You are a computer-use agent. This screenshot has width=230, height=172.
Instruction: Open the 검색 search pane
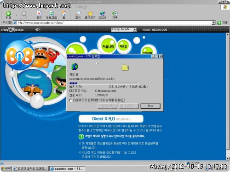[x=78, y=15]
